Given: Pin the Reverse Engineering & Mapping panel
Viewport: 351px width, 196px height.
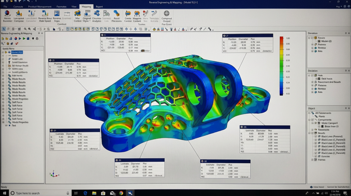Looking at the screenshot, I should coord(39,33).
